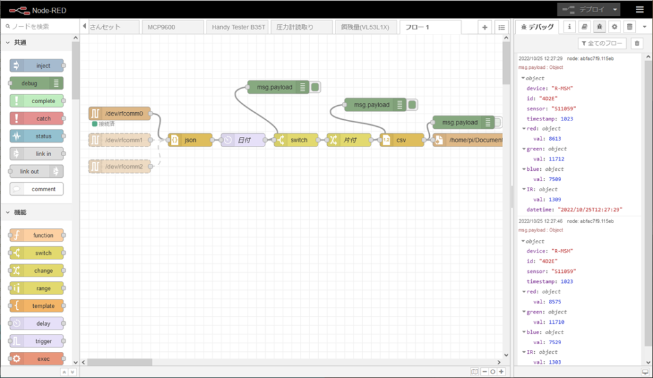Add a new flow tab with plus

[x=485, y=27]
